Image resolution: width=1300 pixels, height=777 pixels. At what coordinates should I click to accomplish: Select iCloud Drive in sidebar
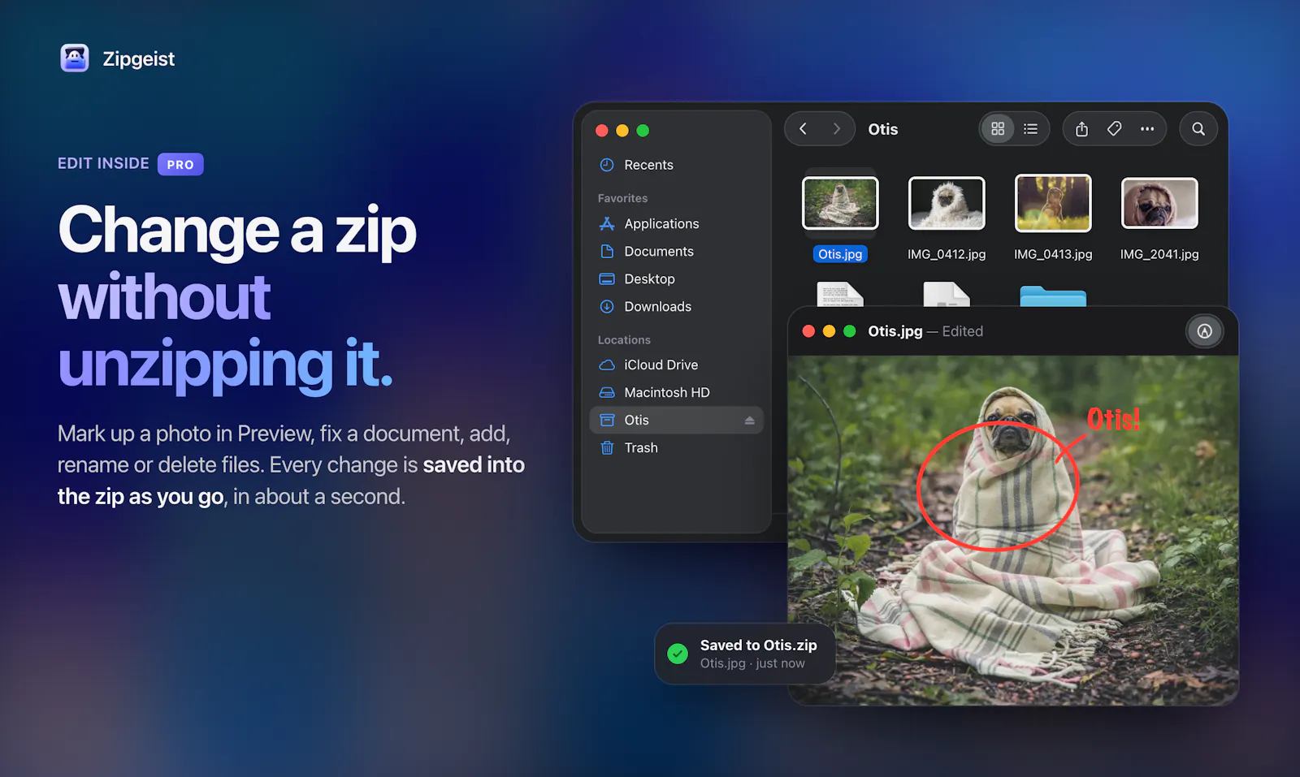[x=676, y=365]
